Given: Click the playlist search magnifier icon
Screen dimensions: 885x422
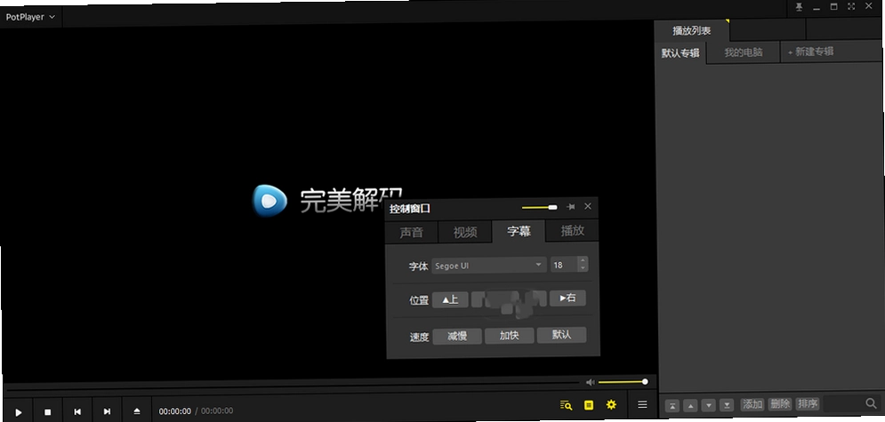Looking at the screenshot, I should tap(872, 402).
